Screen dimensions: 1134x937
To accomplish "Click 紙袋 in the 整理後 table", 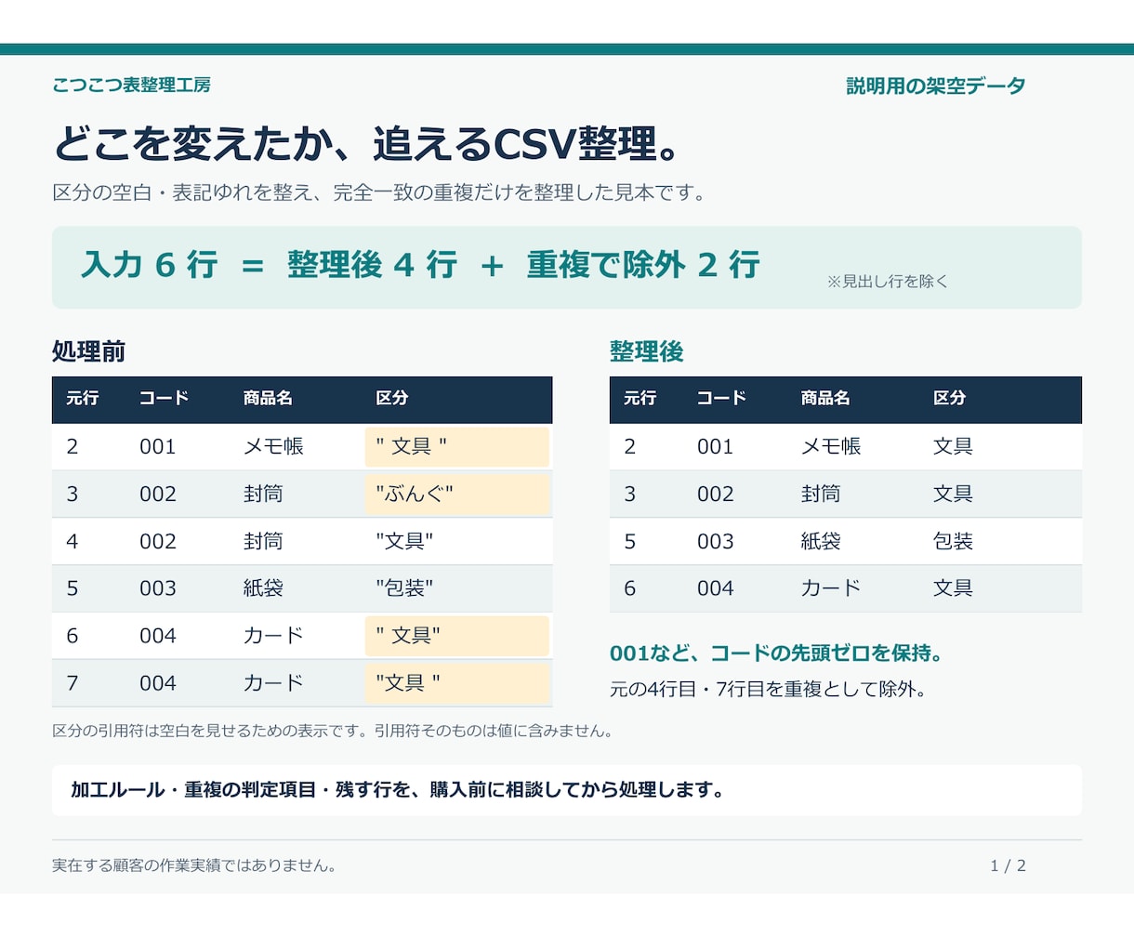I will (x=821, y=541).
